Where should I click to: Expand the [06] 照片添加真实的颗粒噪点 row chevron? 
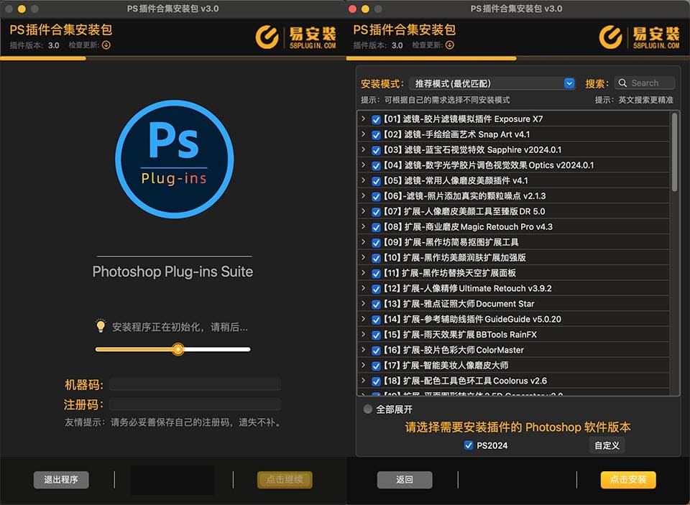(363, 195)
